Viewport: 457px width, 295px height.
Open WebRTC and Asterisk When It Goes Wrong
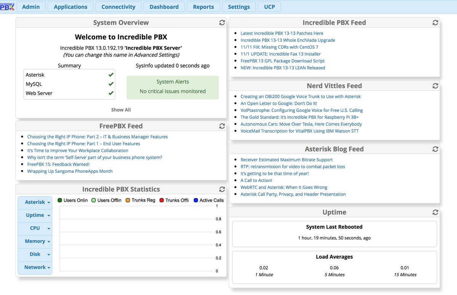click(x=284, y=187)
